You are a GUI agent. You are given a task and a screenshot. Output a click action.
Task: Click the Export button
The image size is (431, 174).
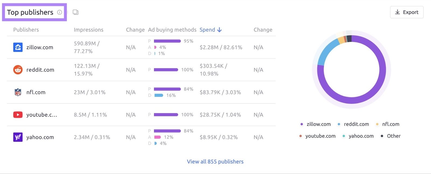coord(406,12)
